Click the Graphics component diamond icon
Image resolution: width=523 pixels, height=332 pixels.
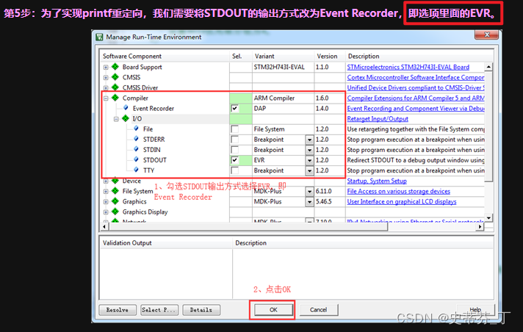pos(115,201)
